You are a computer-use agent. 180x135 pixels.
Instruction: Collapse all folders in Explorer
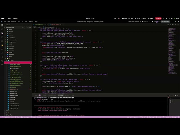(x=30, y=28)
